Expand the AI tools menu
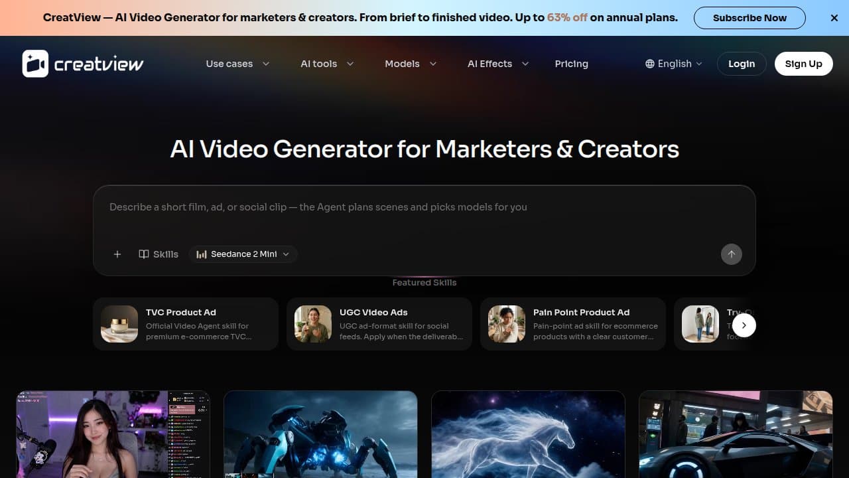Viewport: 849px width, 478px height. (327, 64)
